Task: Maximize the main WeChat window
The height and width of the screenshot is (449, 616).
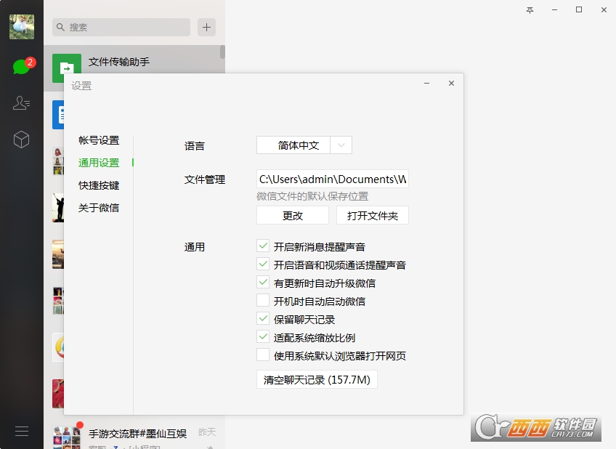Action: pos(579,10)
